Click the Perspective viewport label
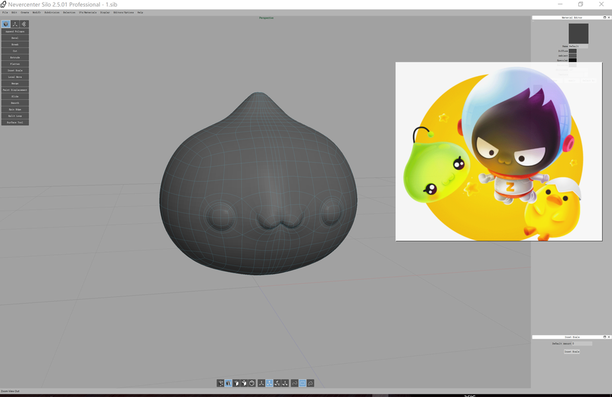Screen dimensions: 612x397 click(266, 18)
